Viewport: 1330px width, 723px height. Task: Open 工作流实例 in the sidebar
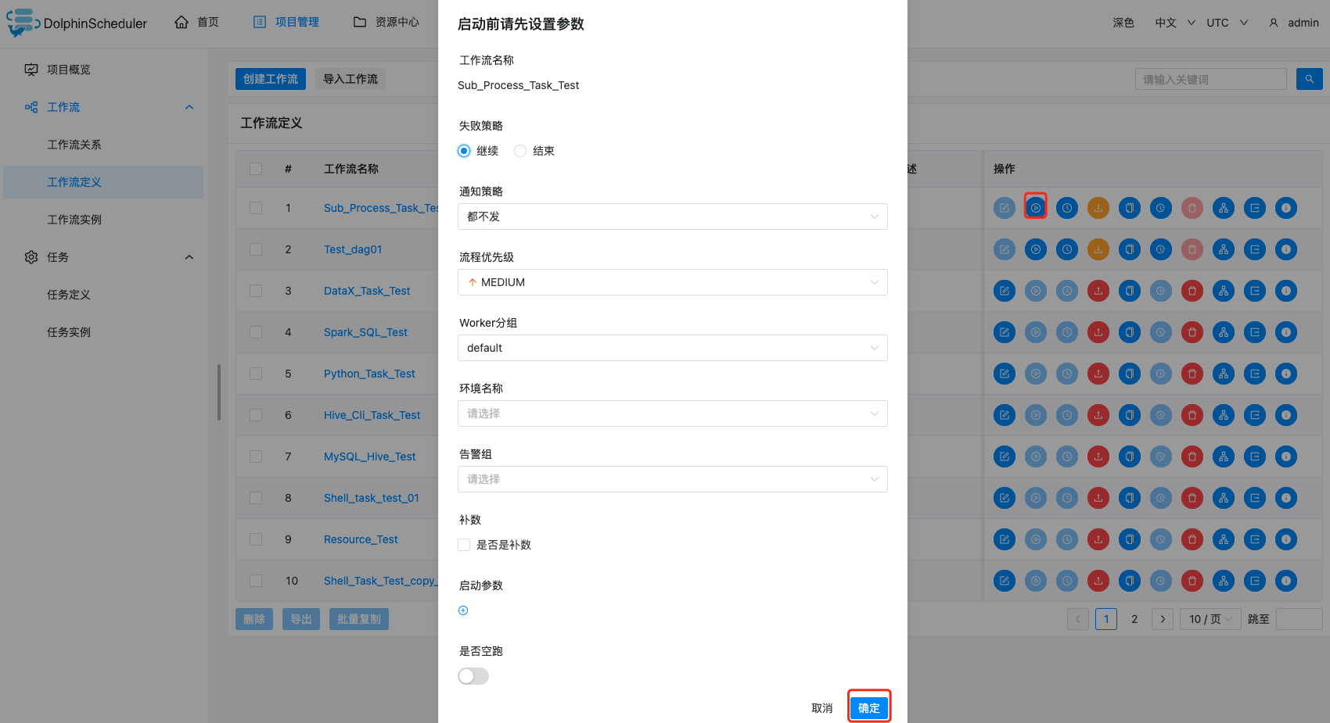[x=74, y=220]
